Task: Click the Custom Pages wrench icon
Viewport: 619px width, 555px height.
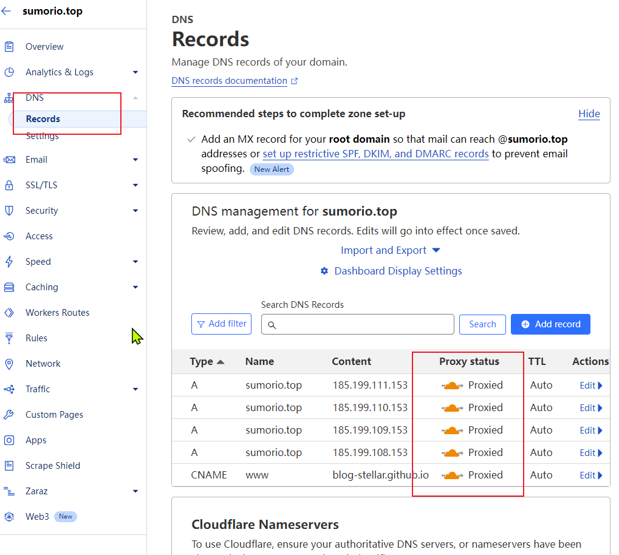Action: 9,415
